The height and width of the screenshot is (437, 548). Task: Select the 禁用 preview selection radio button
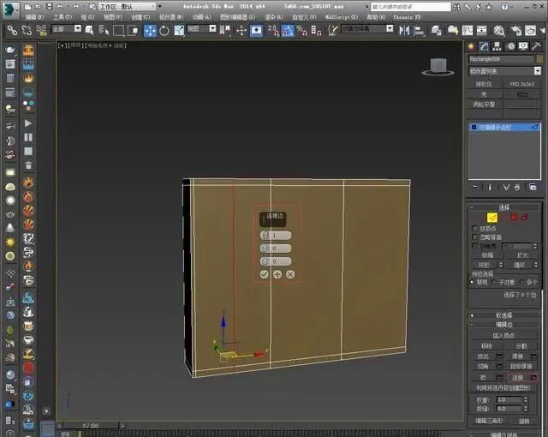(472, 282)
